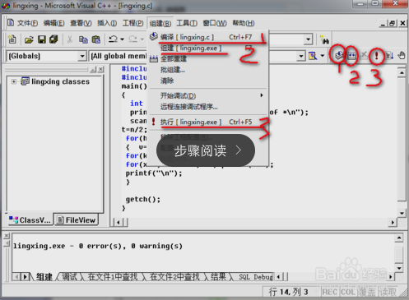Click the Redo arrow icon

[x=133, y=39]
